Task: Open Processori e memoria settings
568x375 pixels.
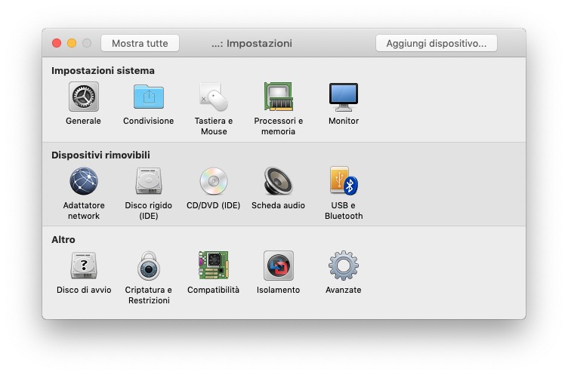Action: coord(279,97)
